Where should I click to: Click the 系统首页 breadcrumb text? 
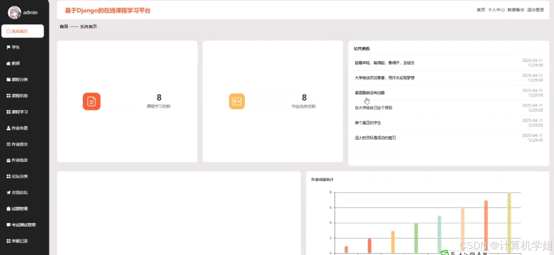click(x=89, y=27)
